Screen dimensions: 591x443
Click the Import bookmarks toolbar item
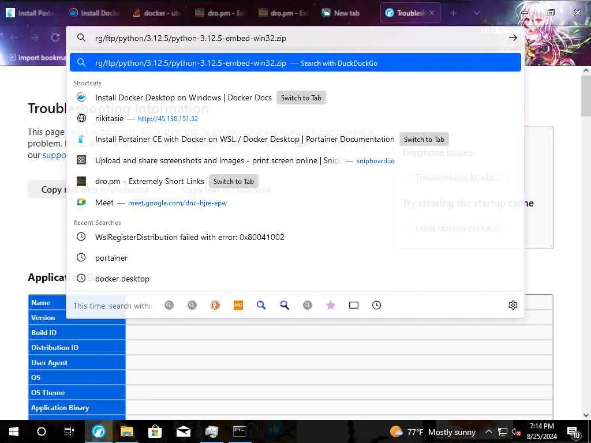(x=36, y=58)
